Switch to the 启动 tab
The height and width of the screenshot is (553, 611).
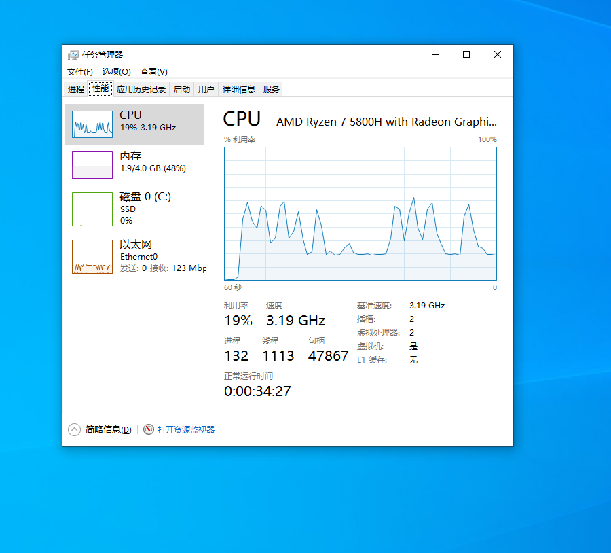click(x=181, y=89)
